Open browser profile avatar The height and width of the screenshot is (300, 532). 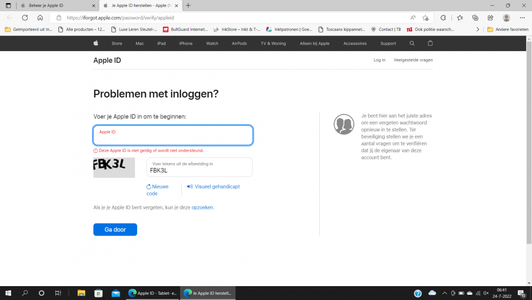click(506, 18)
